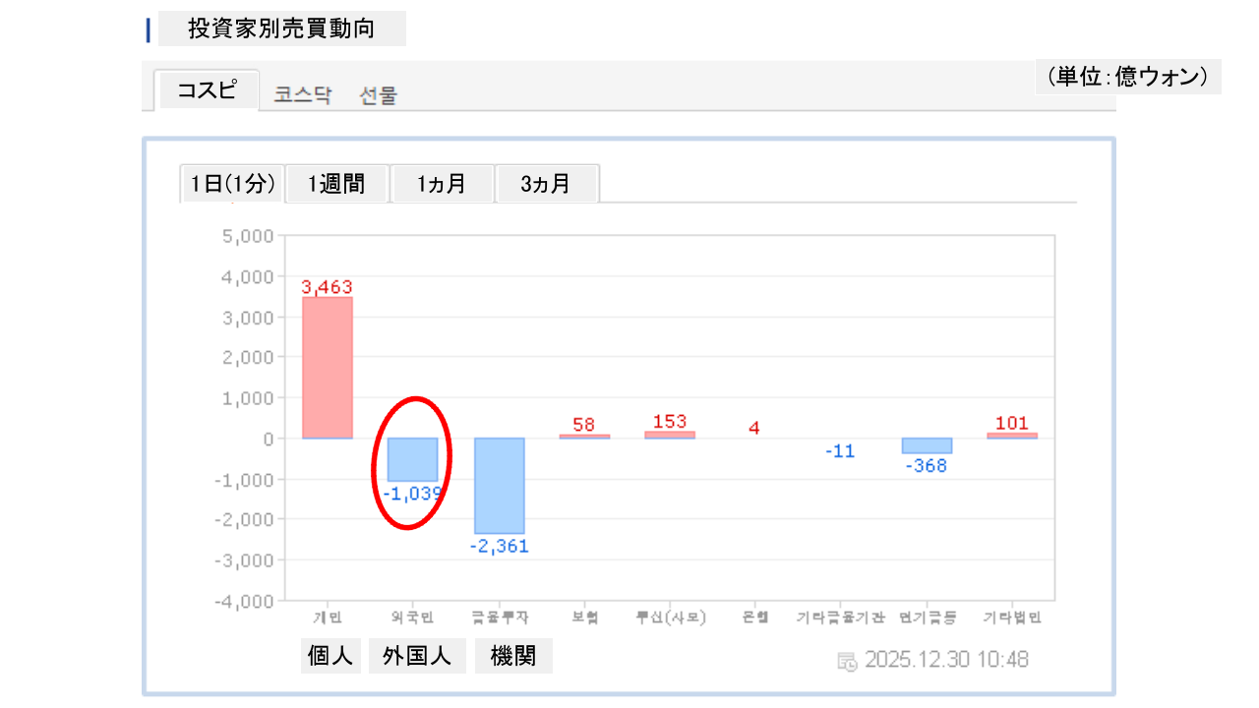Show the 1ヵ月 period chart
The image size is (1259, 708).
[x=442, y=184]
